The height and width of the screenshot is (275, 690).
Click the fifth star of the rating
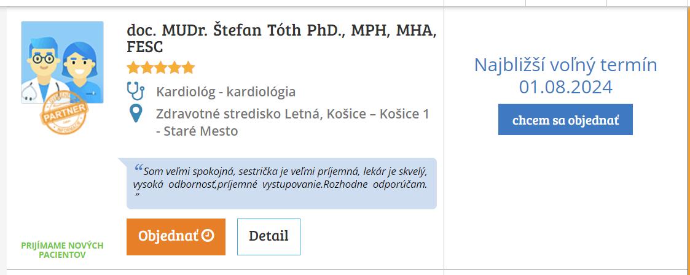(x=188, y=68)
